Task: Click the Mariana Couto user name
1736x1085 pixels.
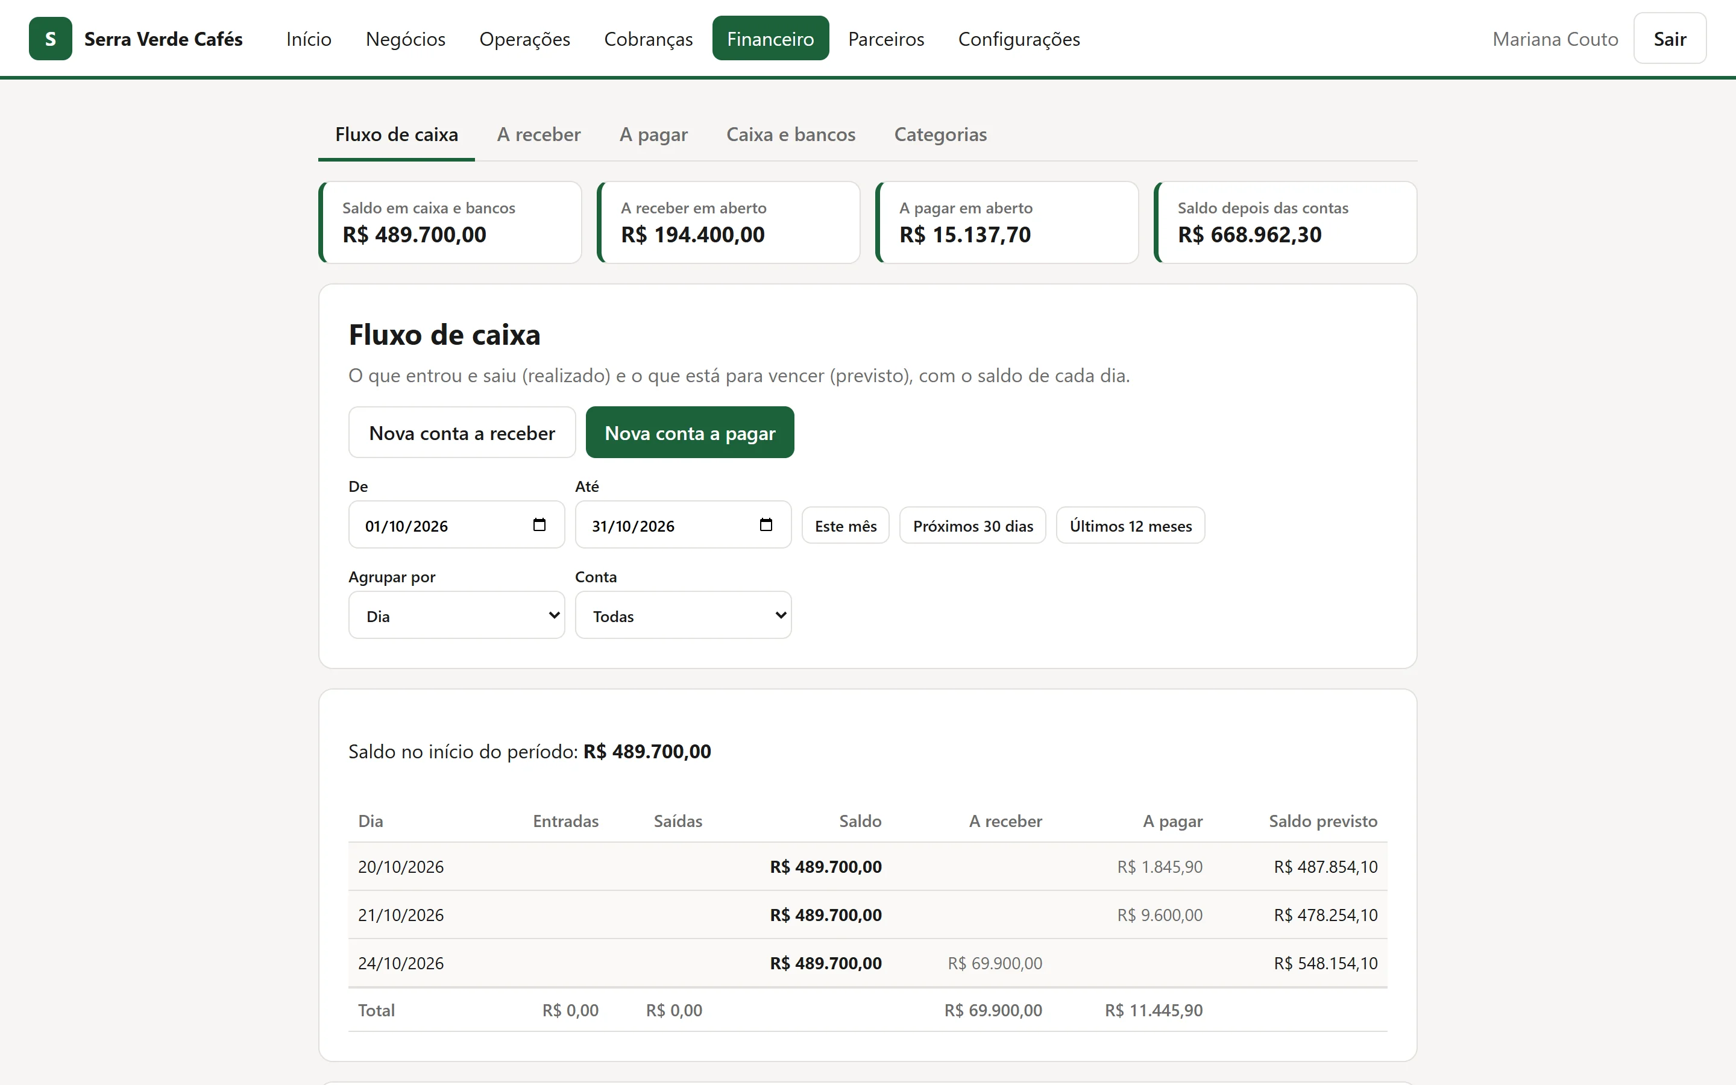Action: [x=1555, y=39]
